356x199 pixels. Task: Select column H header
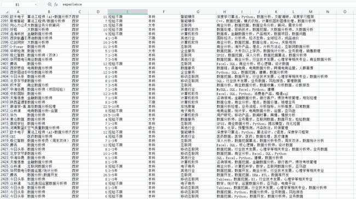[x=225, y=12]
